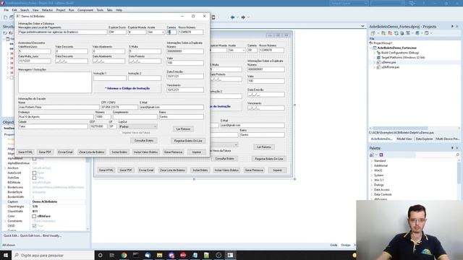Open the Edit menu
The image size is (463, 260).
pyautogui.click(x=14, y=10)
